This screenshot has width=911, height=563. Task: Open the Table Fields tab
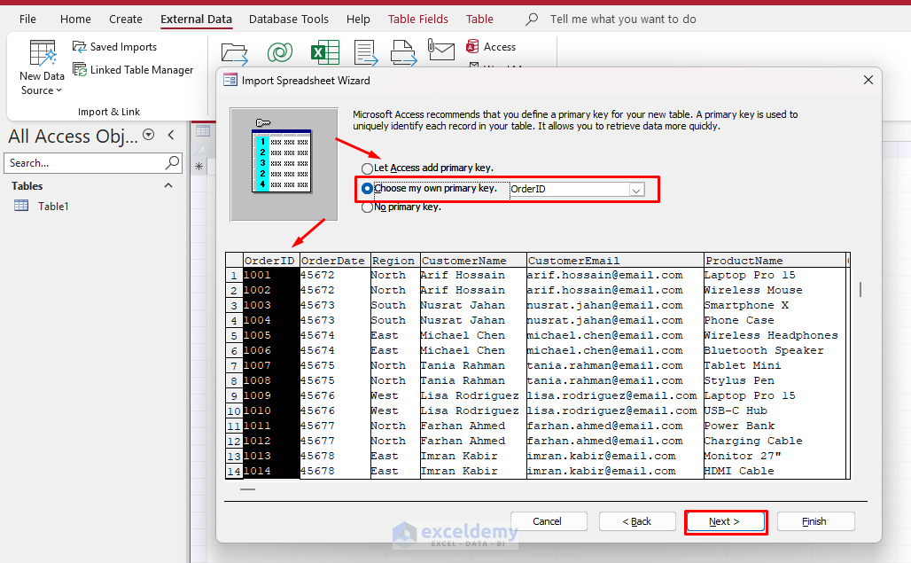coord(417,20)
